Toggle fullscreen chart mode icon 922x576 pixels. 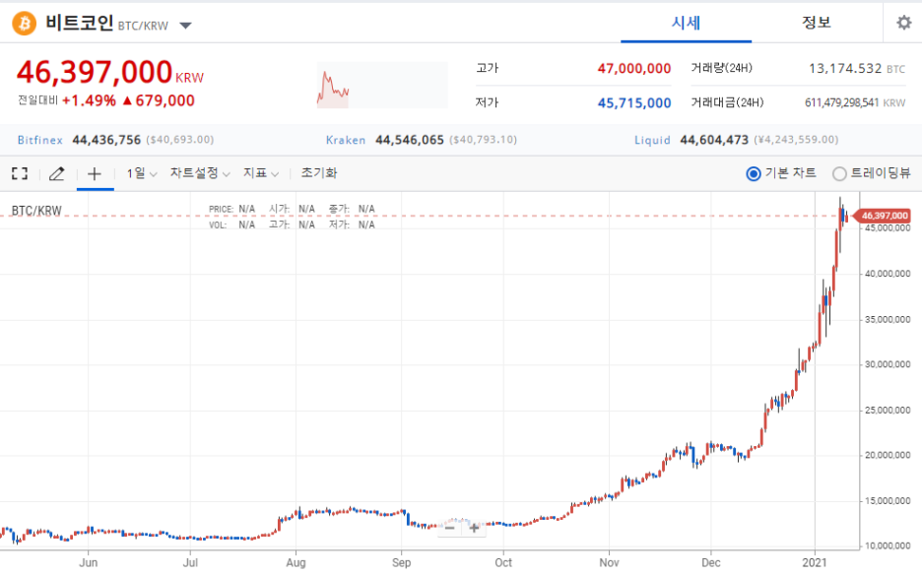[x=20, y=173]
